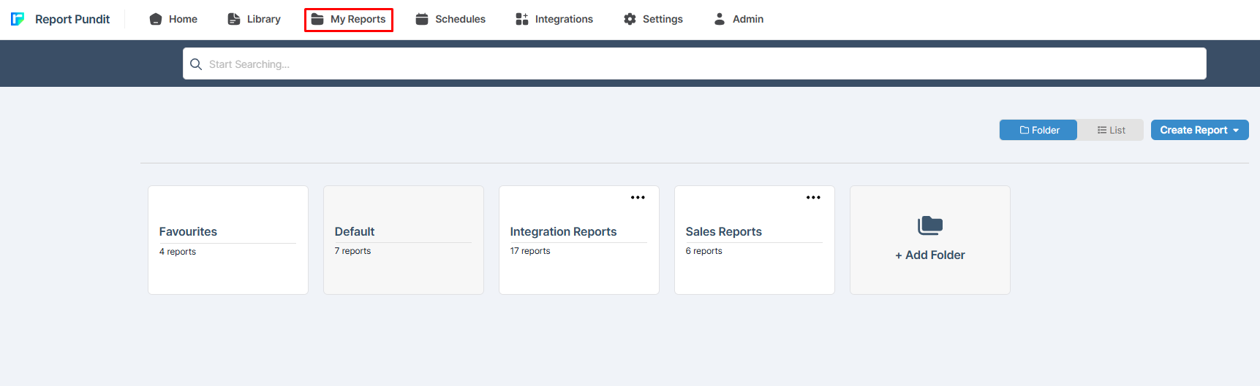Click the search magnifier icon
Viewport: 1260px width, 386px height.
tap(196, 64)
